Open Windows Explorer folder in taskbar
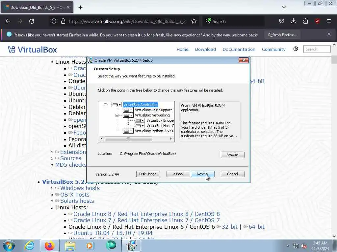The width and height of the screenshot is (337, 252). (70, 245)
